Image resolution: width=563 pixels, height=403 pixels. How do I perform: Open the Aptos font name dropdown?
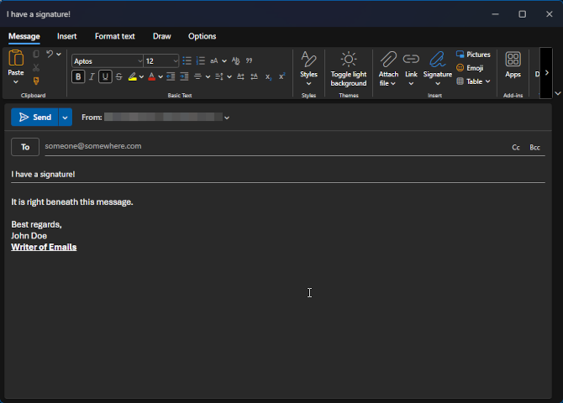[x=139, y=61]
